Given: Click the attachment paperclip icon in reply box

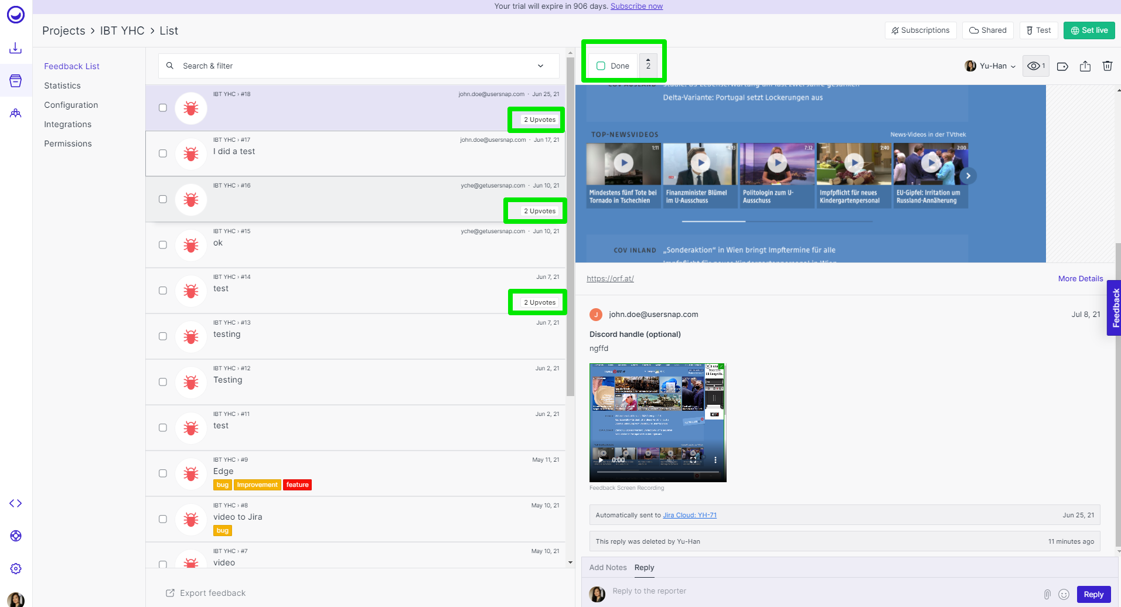Looking at the screenshot, I should [x=1047, y=594].
